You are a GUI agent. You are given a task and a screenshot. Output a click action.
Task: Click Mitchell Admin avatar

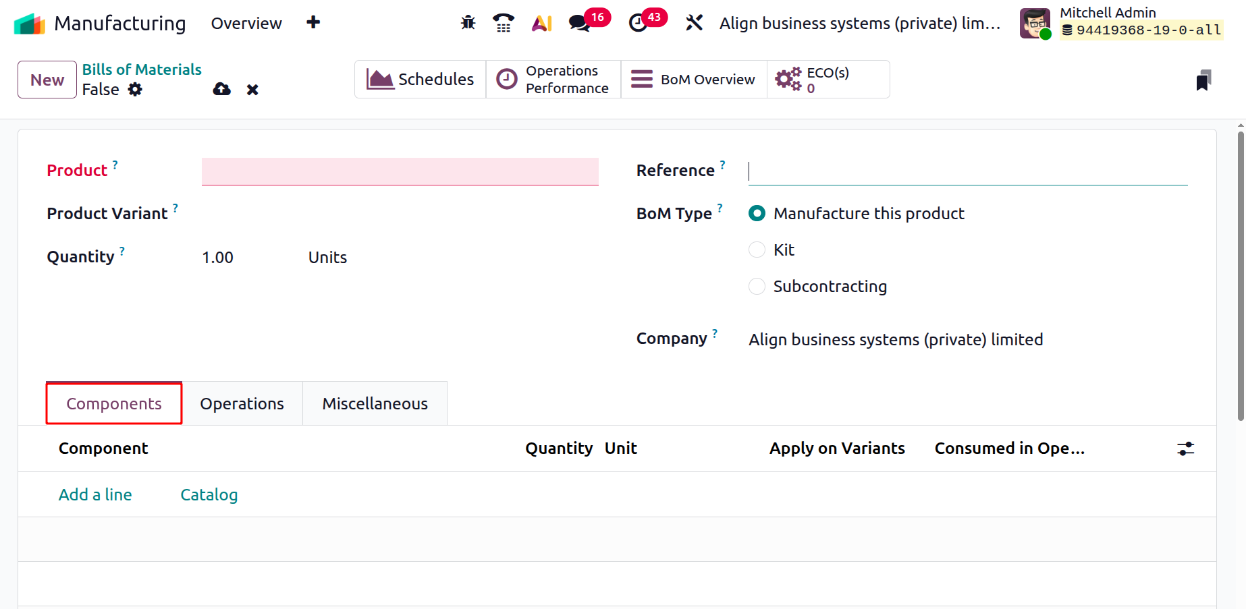(1035, 24)
